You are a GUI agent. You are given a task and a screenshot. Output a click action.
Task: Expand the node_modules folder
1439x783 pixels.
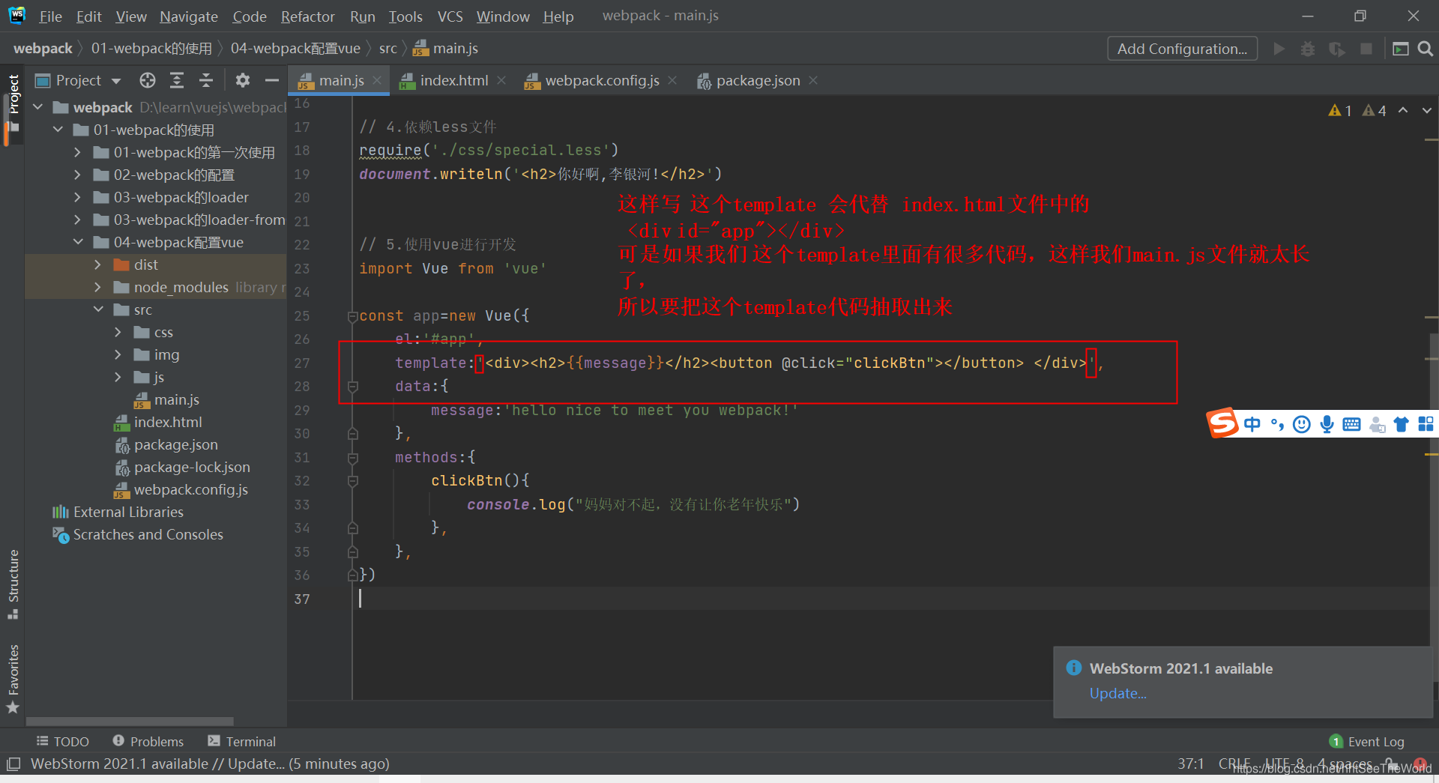click(97, 287)
